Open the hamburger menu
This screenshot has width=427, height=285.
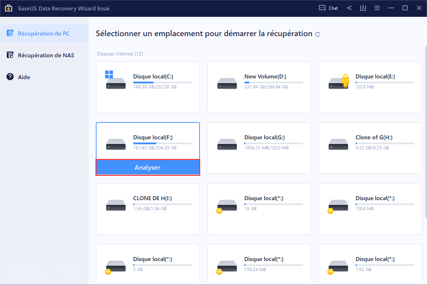[x=377, y=8]
